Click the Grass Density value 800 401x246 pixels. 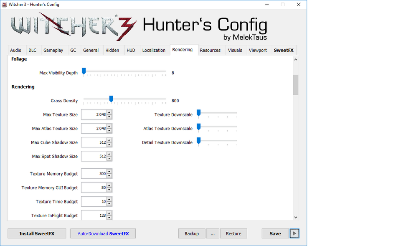coord(175,101)
